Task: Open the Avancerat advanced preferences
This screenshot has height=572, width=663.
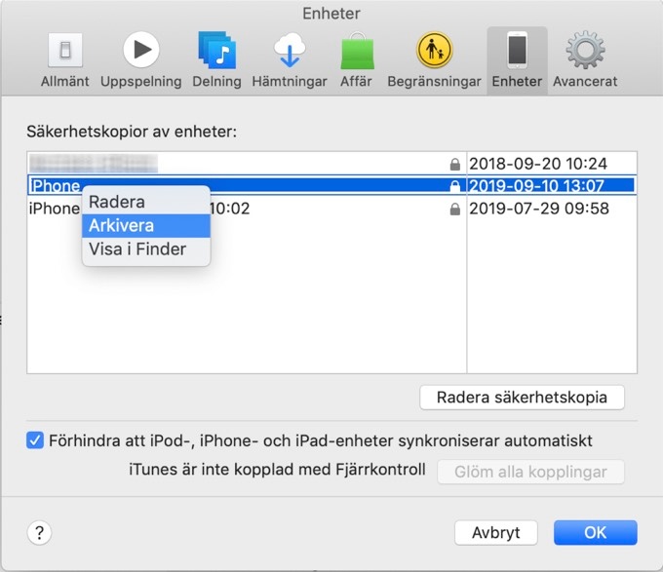Action: pyautogui.click(x=585, y=60)
